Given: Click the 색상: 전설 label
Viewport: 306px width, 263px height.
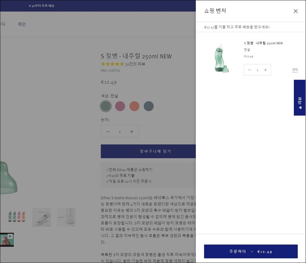Looking at the screenshot, I should pos(109,96).
